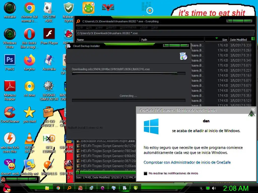Viewport: 258px width, 193px height.
Task: Sort by the Date Modified column header
Action: point(240,39)
